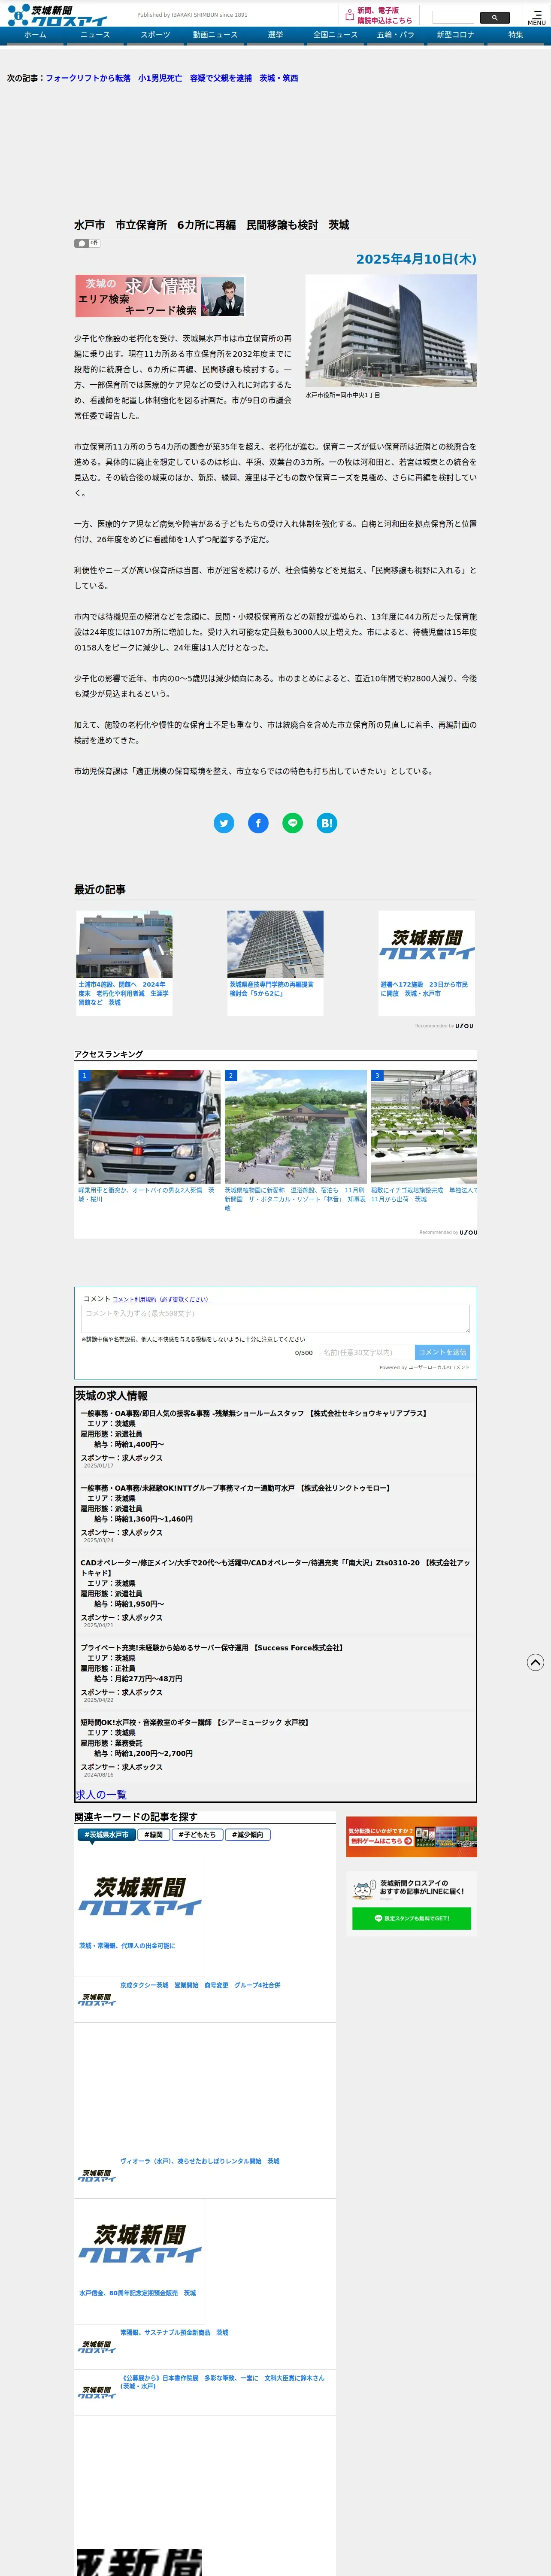Select keyword tag #緑岡

click(153, 1835)
